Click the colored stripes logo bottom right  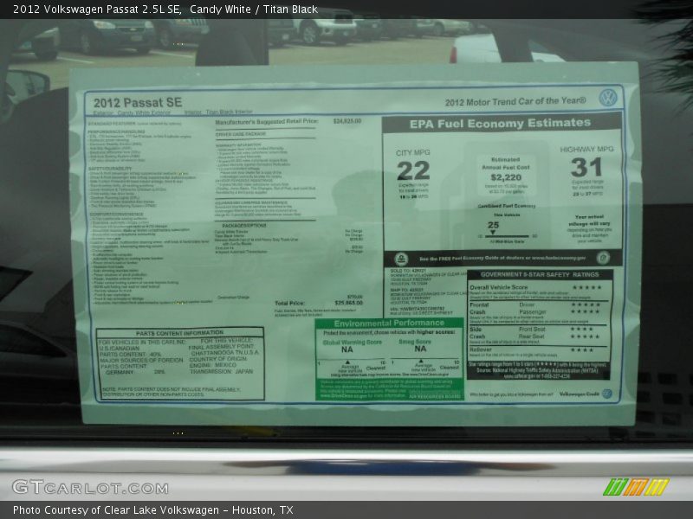click(x=636, y=487)
